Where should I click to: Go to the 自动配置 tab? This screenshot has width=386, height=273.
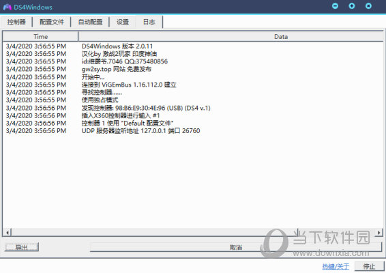(90, 22)
